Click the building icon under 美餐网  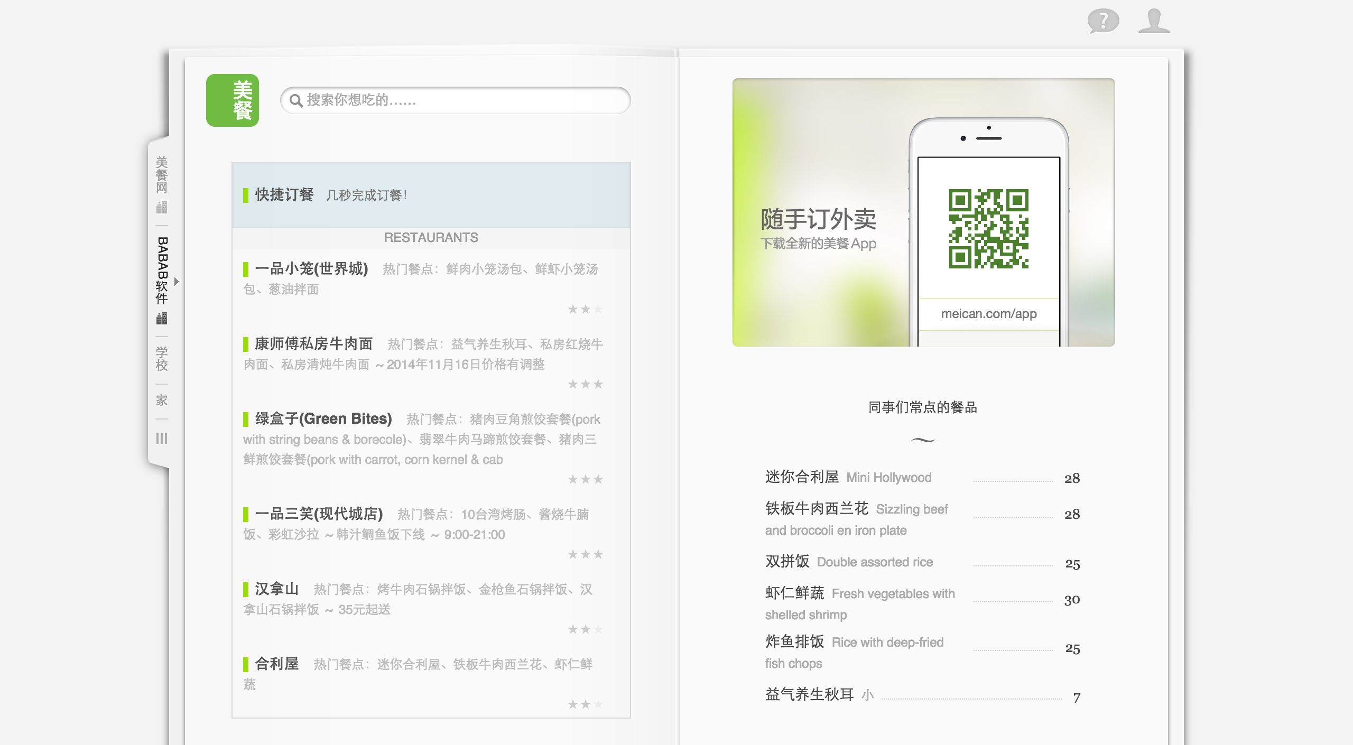162,207
